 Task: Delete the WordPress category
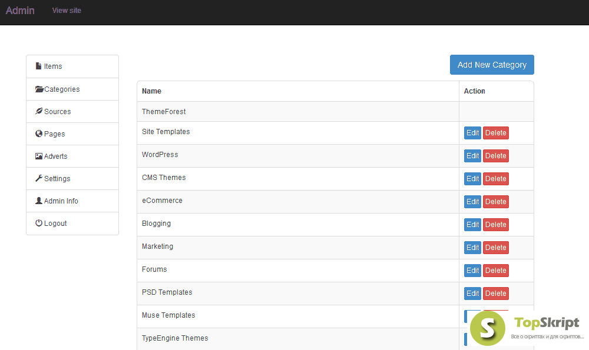pyautogui.click(x=495, y=156)
